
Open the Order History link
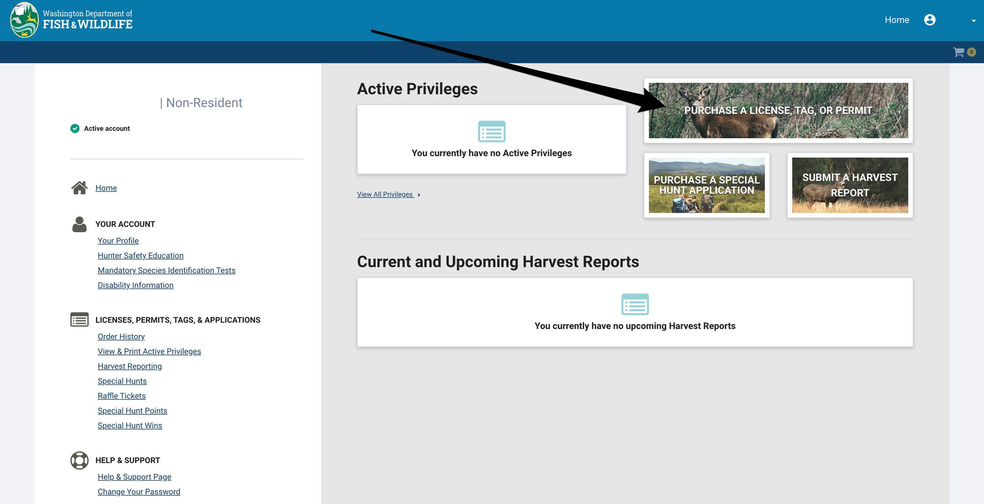(121, 337)
